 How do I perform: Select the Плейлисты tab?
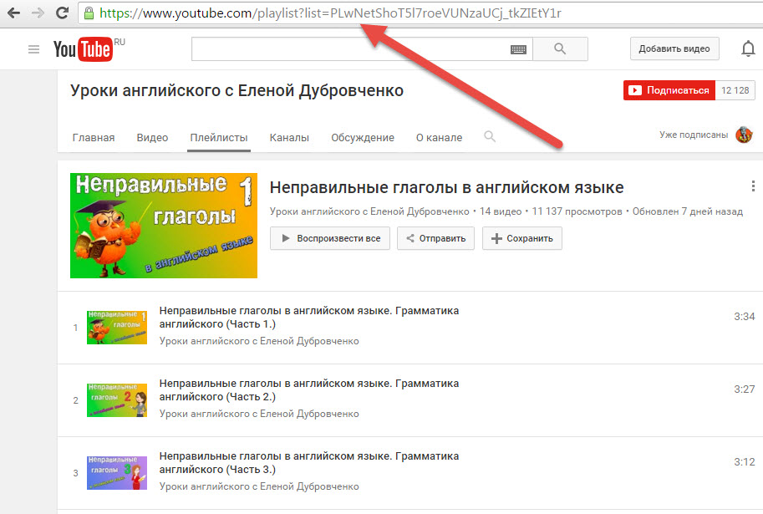click(219, 138)
